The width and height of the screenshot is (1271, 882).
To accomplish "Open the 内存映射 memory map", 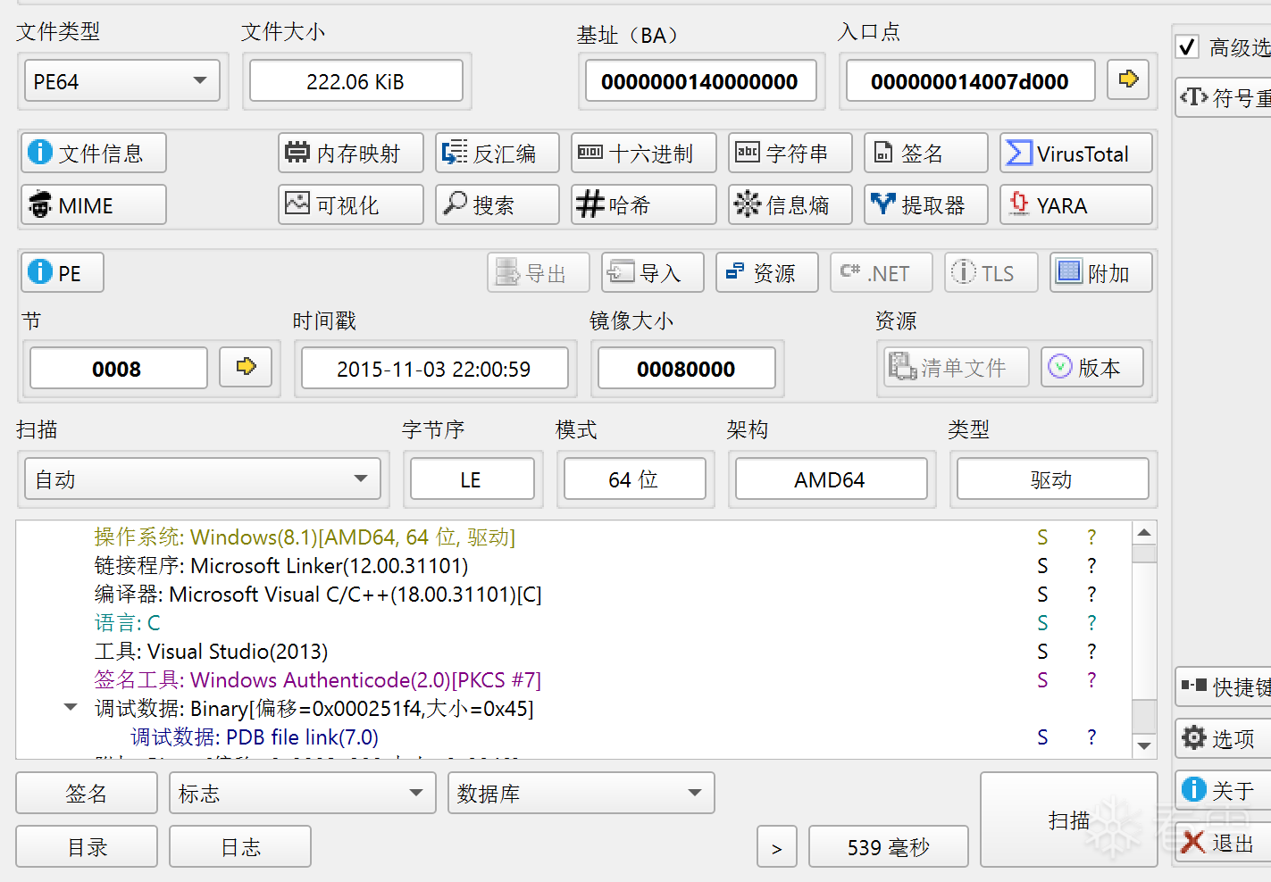I will tap(350, 154).
